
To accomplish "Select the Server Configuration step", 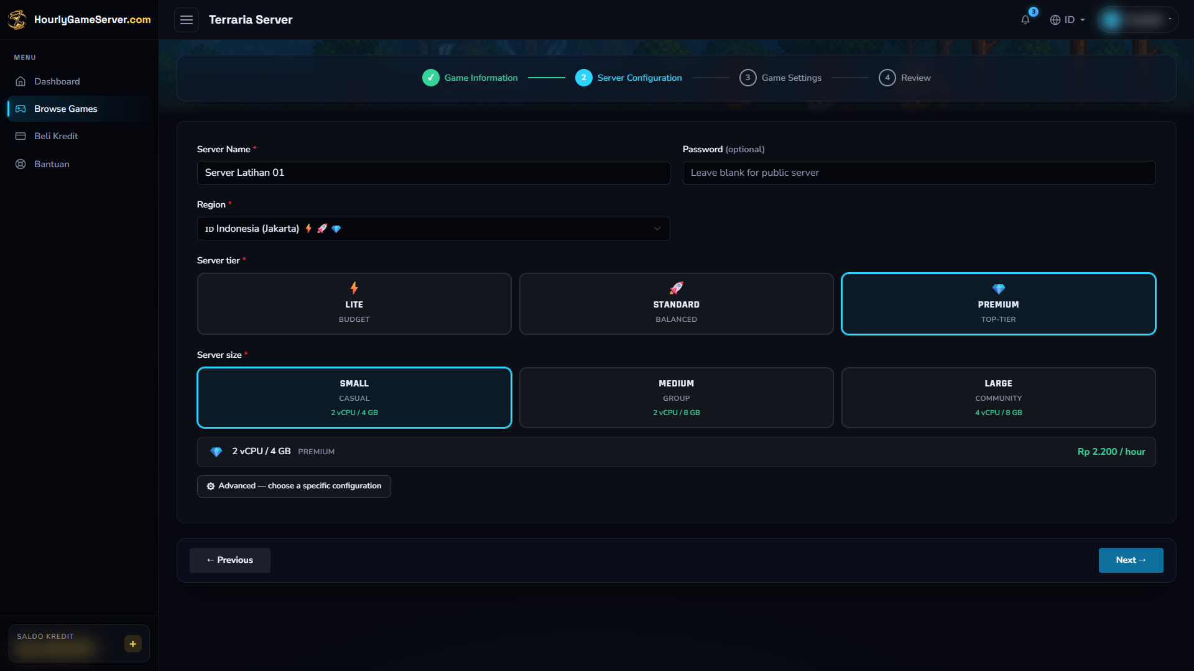I will (x=629, y=78).
